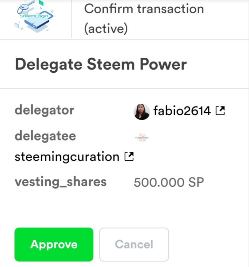Open the external link icon beside fabio2614

(x=220, y=111)
